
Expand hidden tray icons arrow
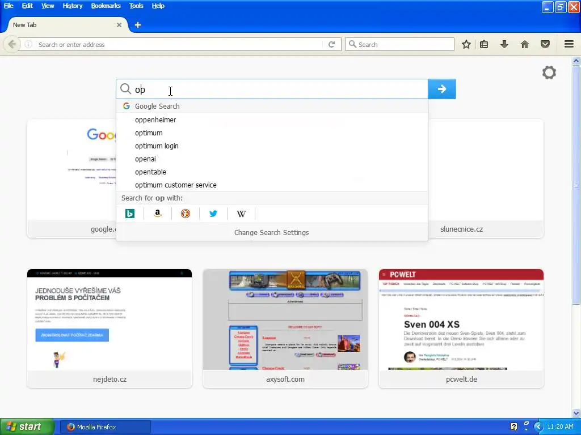point(538,427)
